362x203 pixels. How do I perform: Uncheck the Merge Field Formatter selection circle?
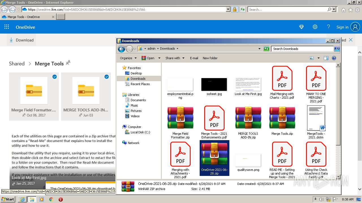point(55,77)
